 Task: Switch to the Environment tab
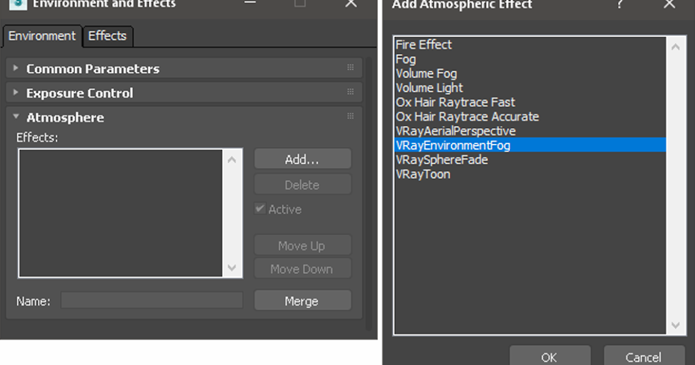42,36
